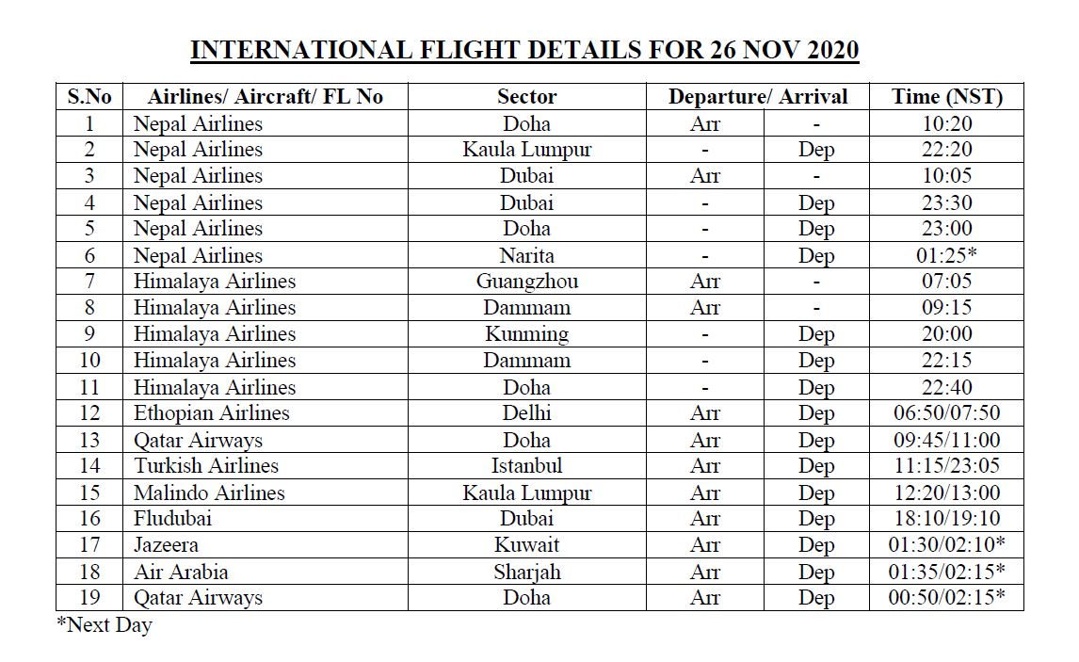This screenshot has width=1079, height=662.
Task: Select the Fludubai airline cell
Action: [172, 518]
